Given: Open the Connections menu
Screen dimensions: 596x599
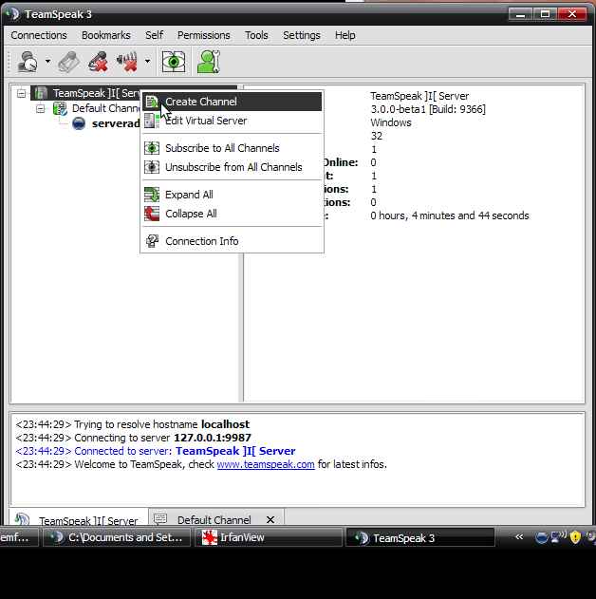Looking at the screenshot, I should tap(39, 35).
